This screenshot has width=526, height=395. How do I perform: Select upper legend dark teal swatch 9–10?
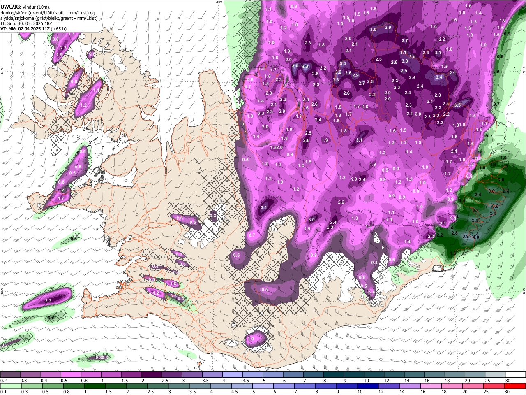(x=354, y=374)
